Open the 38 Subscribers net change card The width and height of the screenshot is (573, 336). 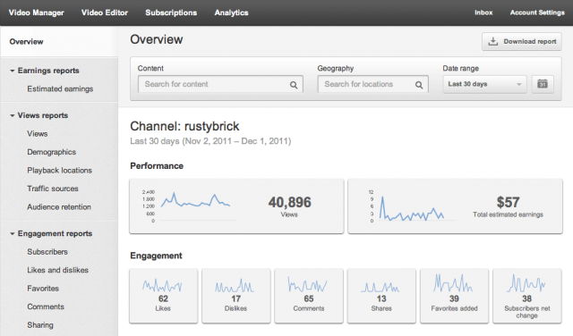[x=527, y=296]
